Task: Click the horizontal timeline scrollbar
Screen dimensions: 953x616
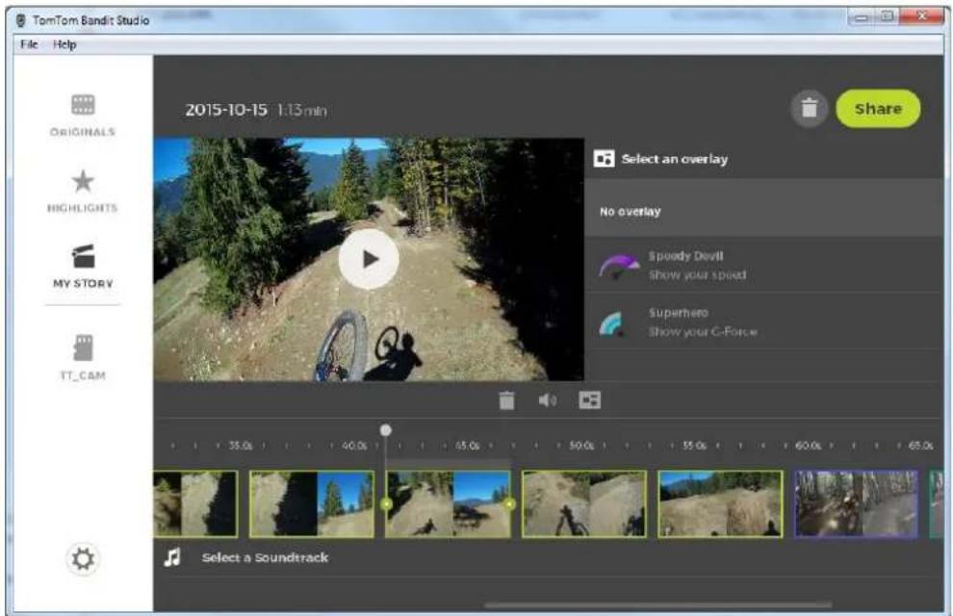Action: pos(658,605)
